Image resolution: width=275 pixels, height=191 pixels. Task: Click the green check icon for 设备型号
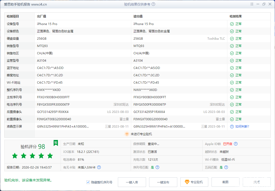click(232, 24)
